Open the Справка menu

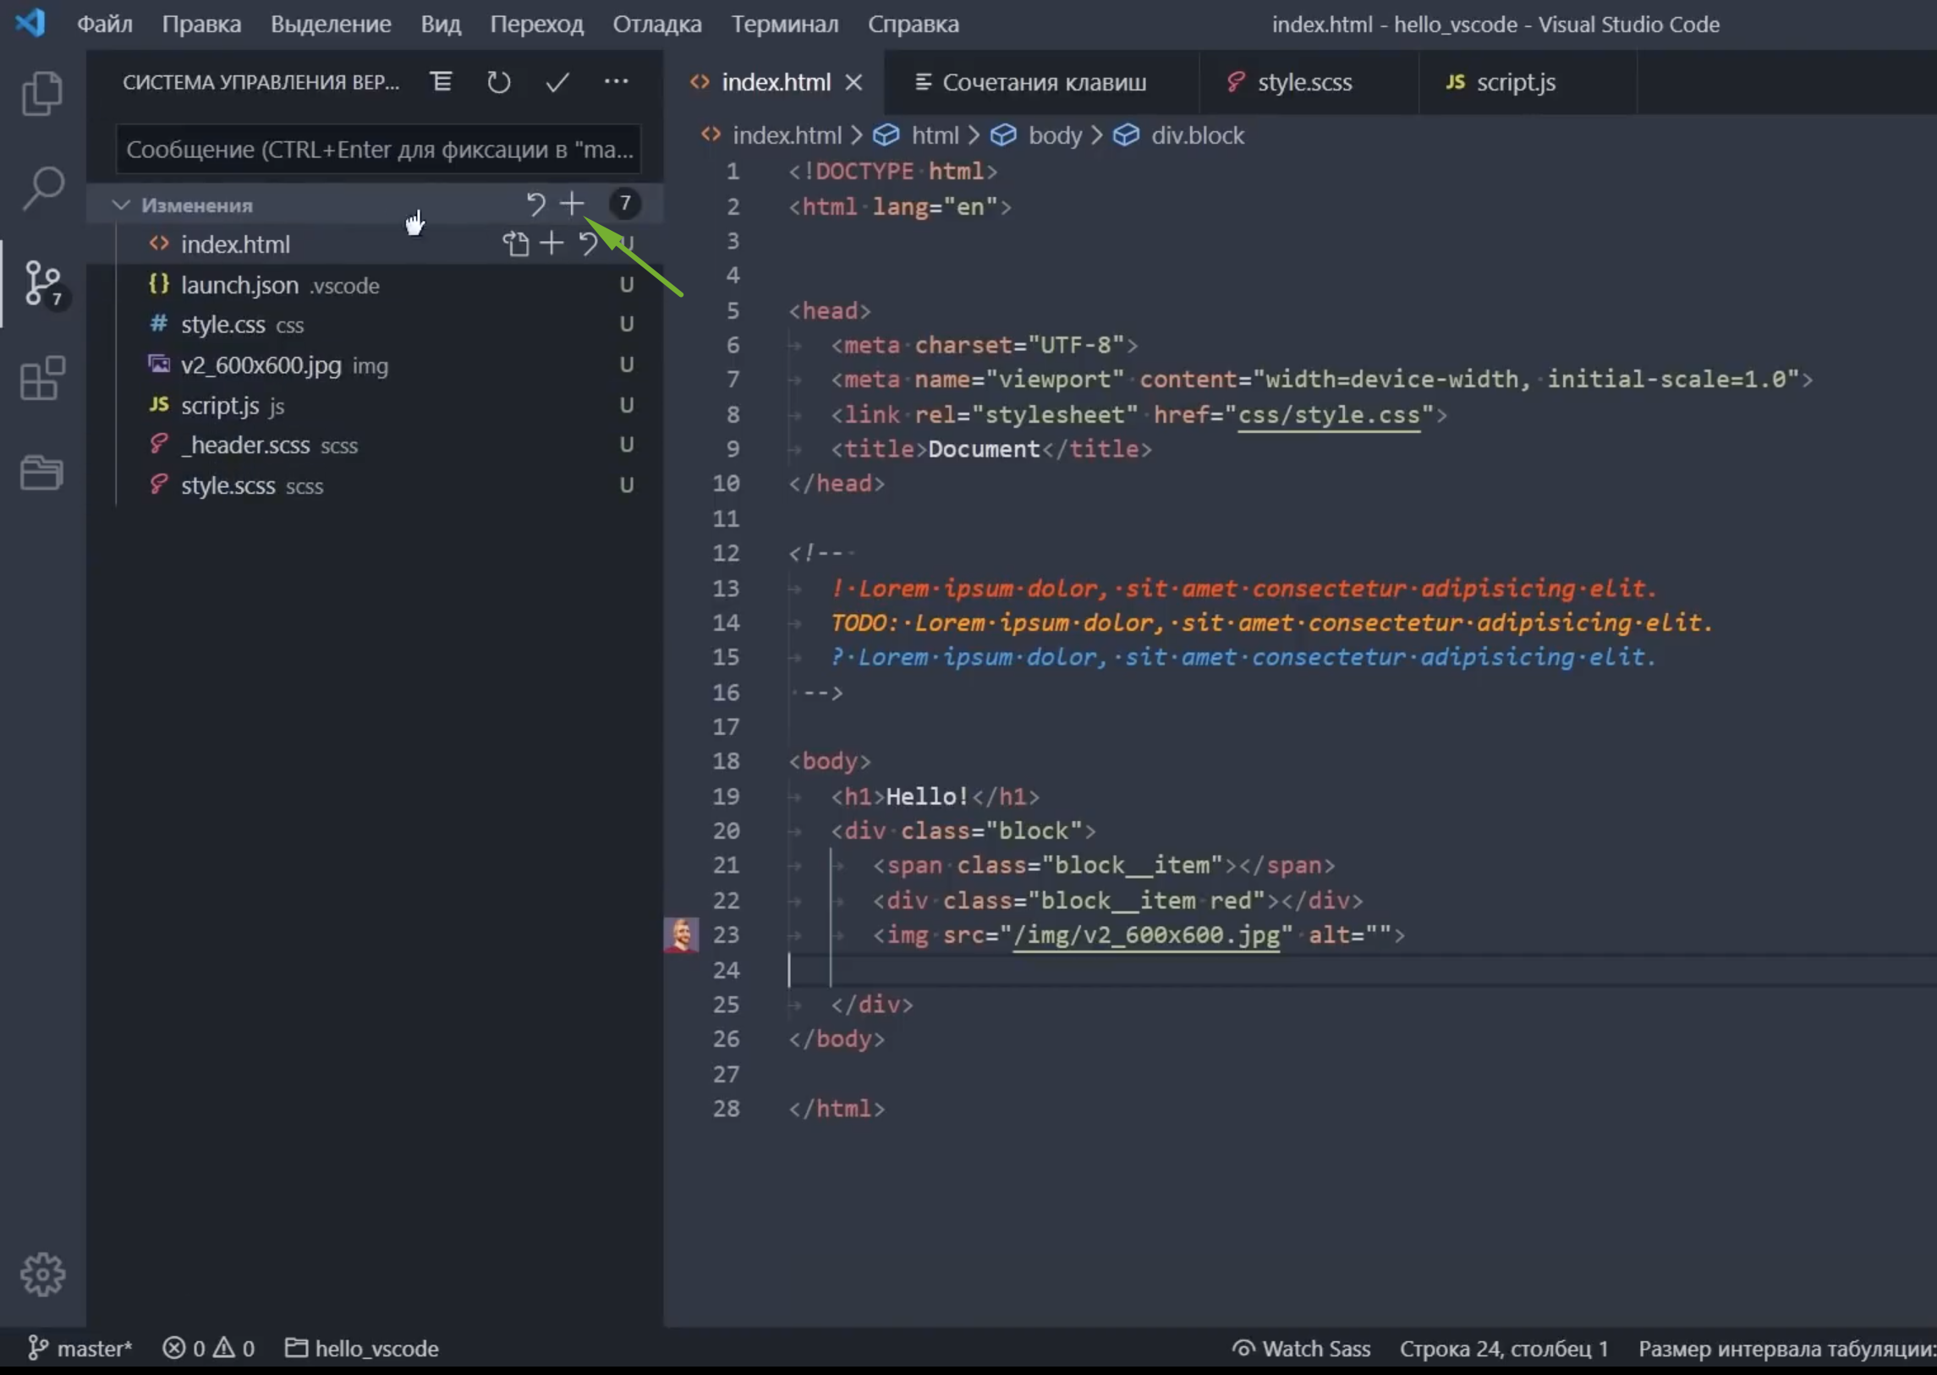click(x=913, y=24)
